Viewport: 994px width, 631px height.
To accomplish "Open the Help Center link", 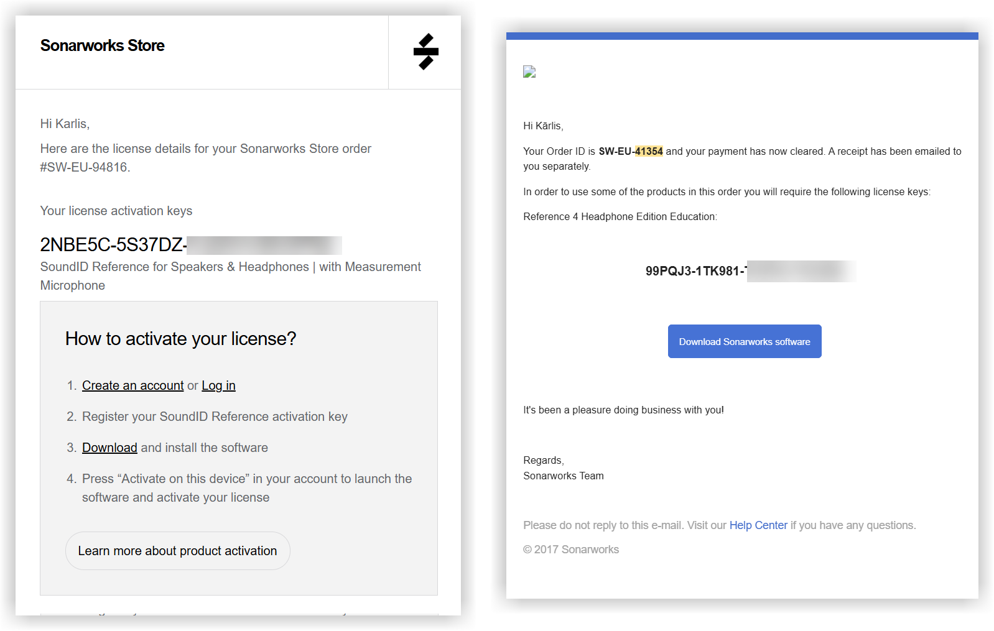I will 758,525.
